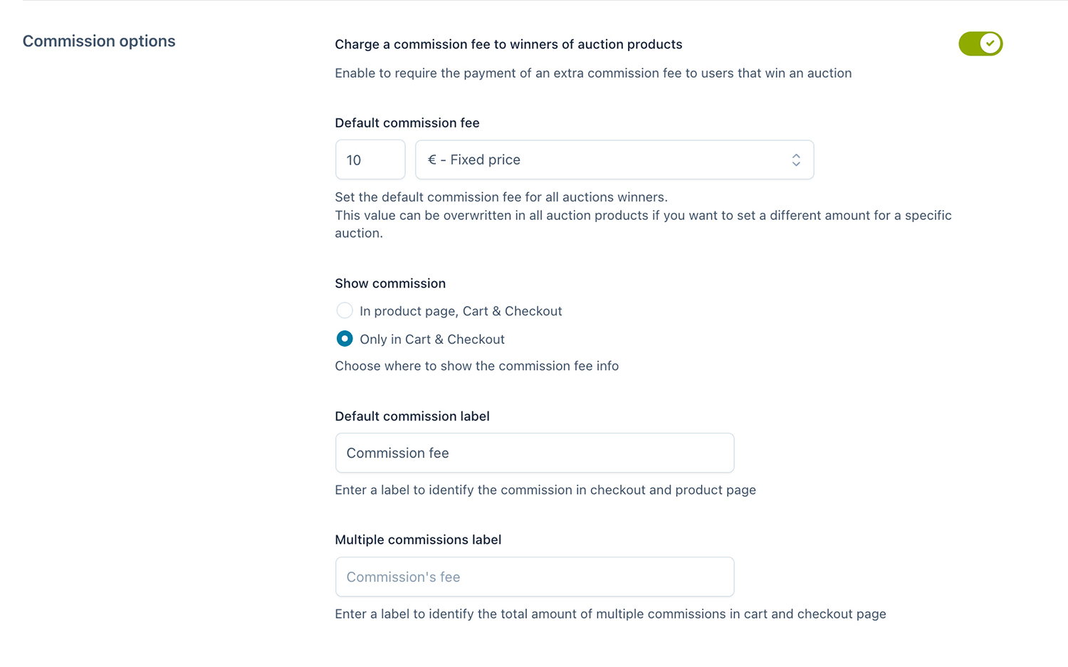Image resolution: width=1068 pixels, height=667 pixels.
Task: Click the up-down chevron on fee type selector
Action: coord(796,160)
